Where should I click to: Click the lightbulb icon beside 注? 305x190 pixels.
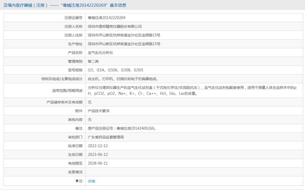coord(77,181)
